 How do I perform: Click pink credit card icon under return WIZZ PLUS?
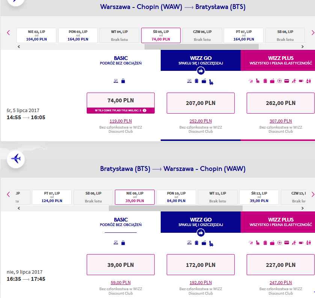tap(287, 243)
